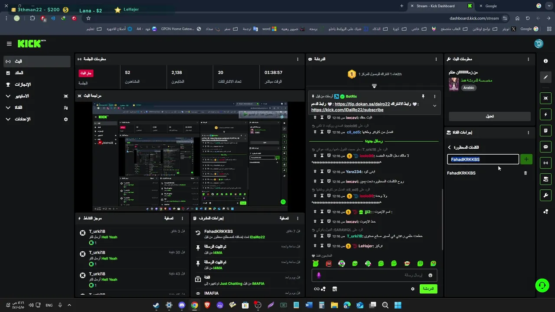Expand the pinned BotRix message
The width and height of the screenshot is (555, 312).
(434, 106)
